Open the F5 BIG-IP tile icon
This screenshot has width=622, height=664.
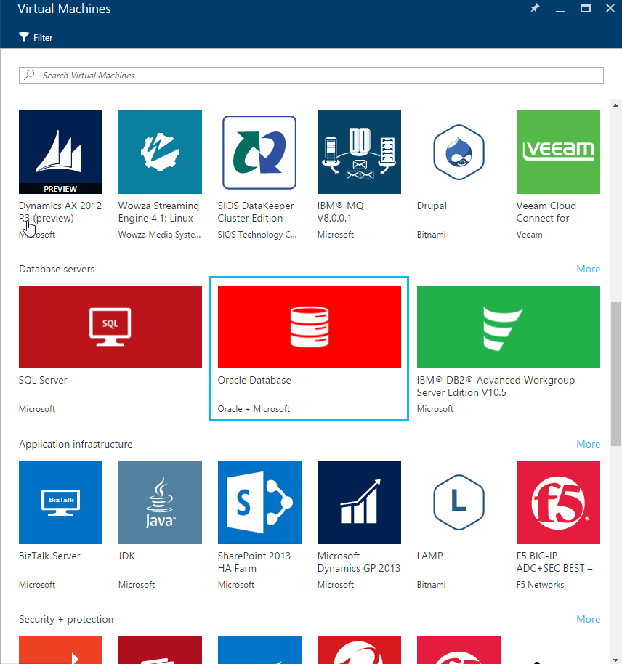click(558, 502)
